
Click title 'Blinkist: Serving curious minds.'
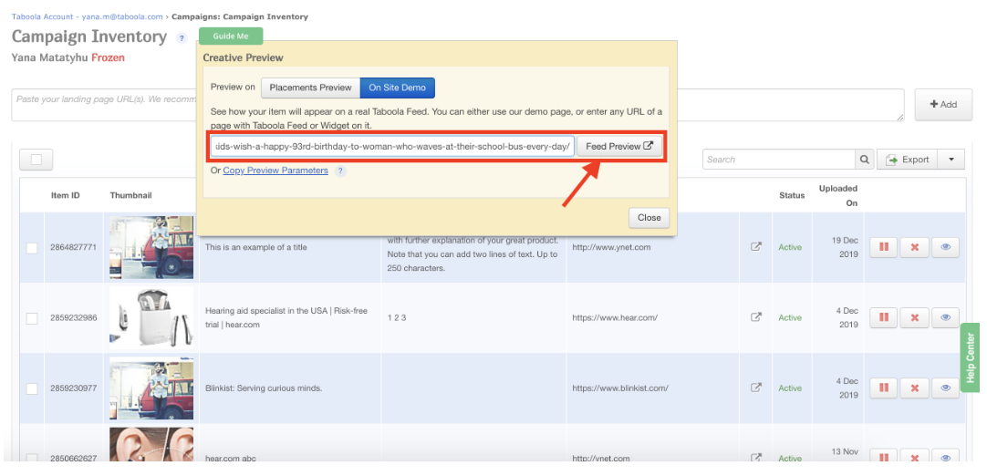coord(264,388)
